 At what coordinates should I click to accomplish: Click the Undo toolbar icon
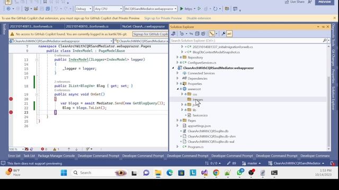tap(56, 9)
